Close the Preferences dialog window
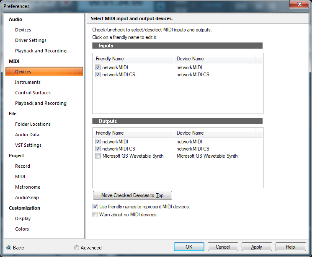This screenshot has width=312, height=257. click(x=299, y=5)
